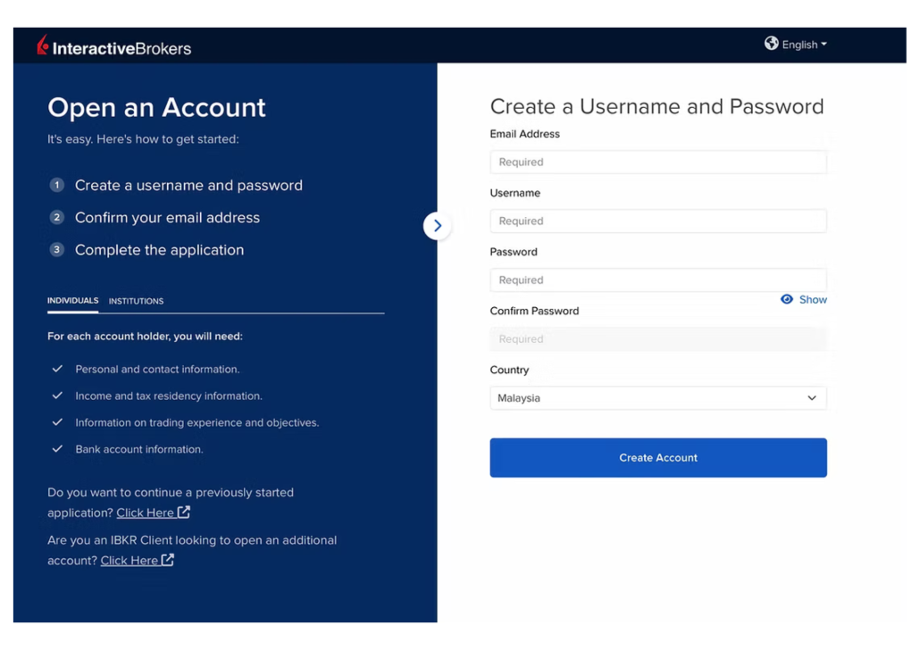This screenshot has width=920, height=650.
Task: Click the checkmark beside Personal and contact information
Action: [x=57, y=369]
